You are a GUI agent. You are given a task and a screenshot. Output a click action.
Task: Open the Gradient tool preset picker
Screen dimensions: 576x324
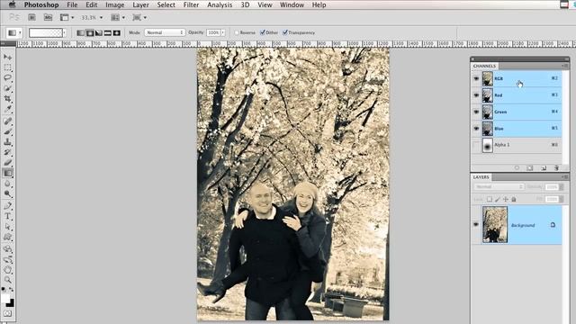coord(14,32)
